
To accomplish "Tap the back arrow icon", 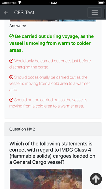I will (6, 13).
